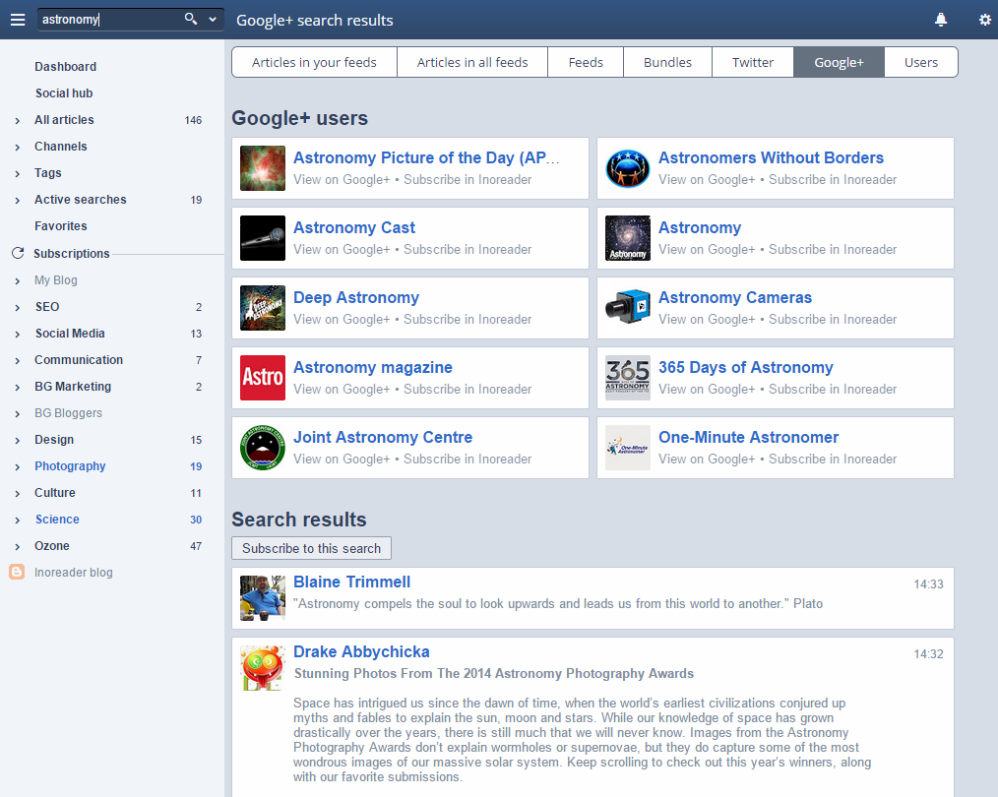Expand the All articles folder
This screenshot has height=797, width=998.
pyautogui.click(x=17, y=120)
